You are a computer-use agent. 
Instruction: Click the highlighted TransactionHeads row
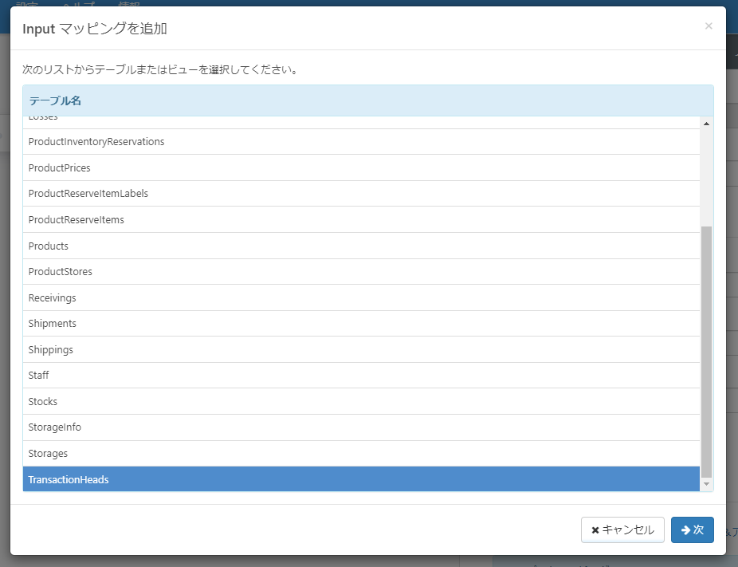pyautogui.click(x=361, y=479)
